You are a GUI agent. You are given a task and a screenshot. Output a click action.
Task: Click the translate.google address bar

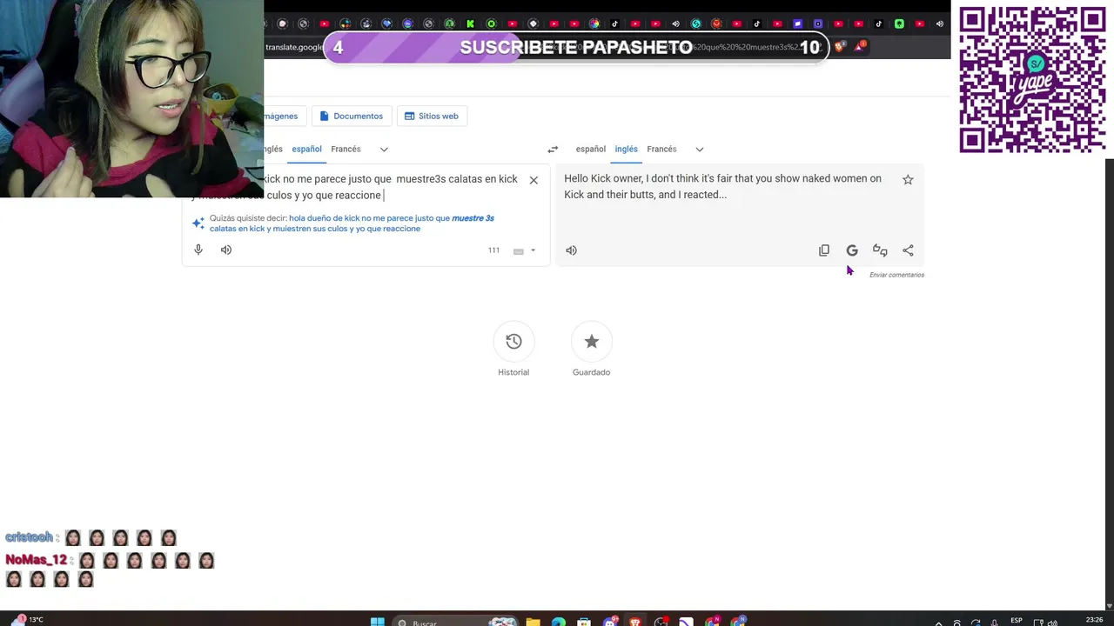pyautogui.click(x=296, y=47)
